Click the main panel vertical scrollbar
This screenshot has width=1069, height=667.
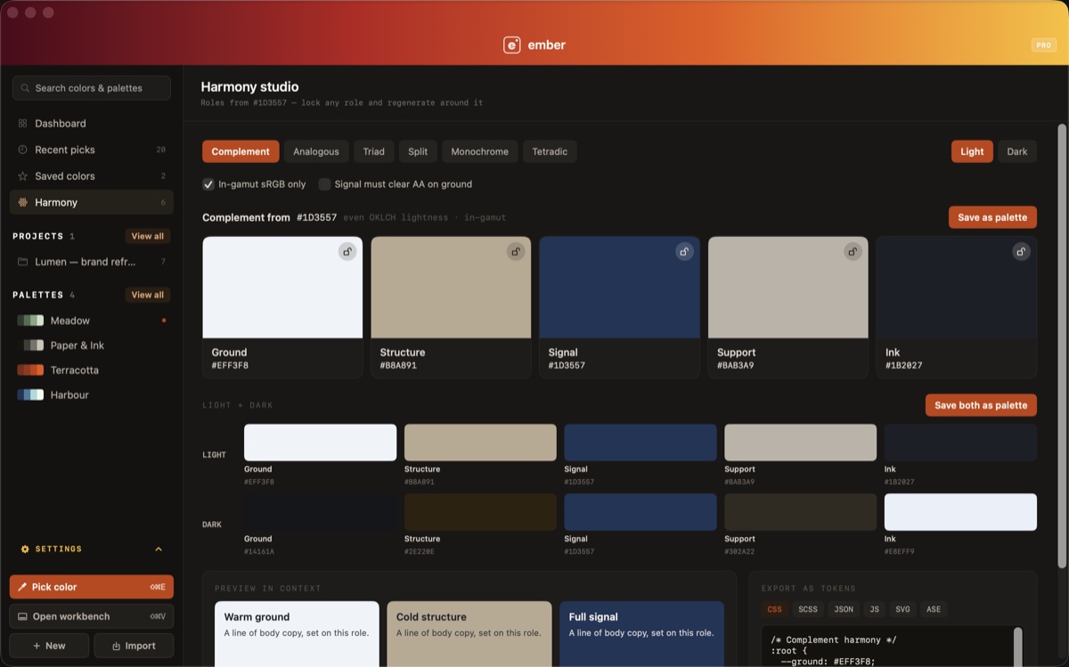(1061, 346)
